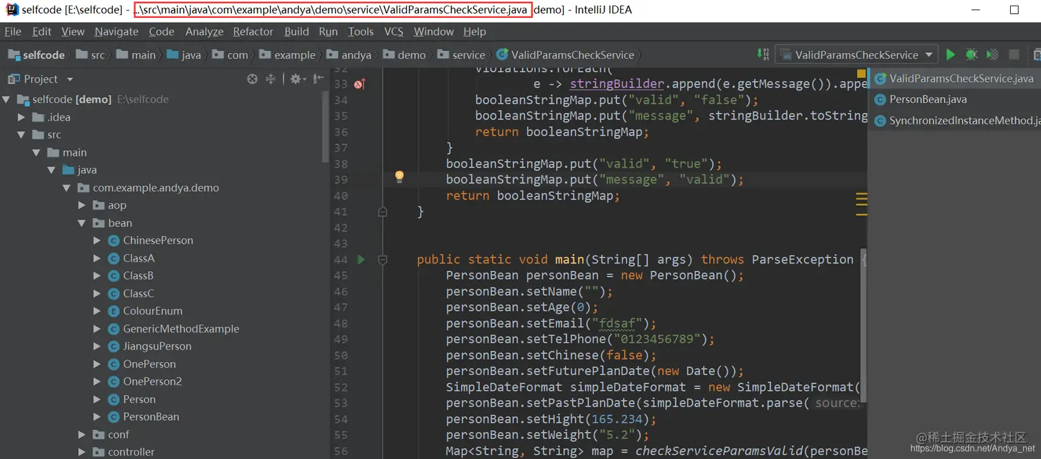Click the fold marker on line 41
The image size is (1041, 459).
tap(383, 213)
